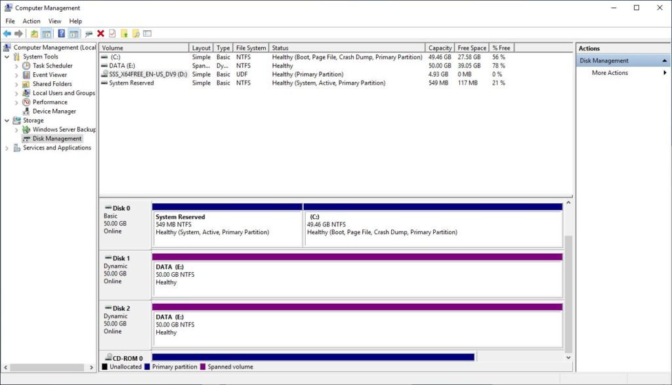Expand the Services and Applications node
The image size is (672, 385).
[7, 148]
